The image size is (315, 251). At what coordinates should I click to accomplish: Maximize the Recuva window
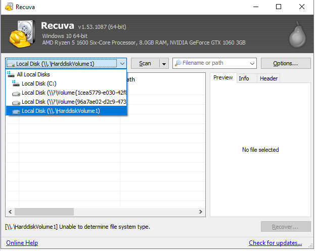tap(279, 7)
